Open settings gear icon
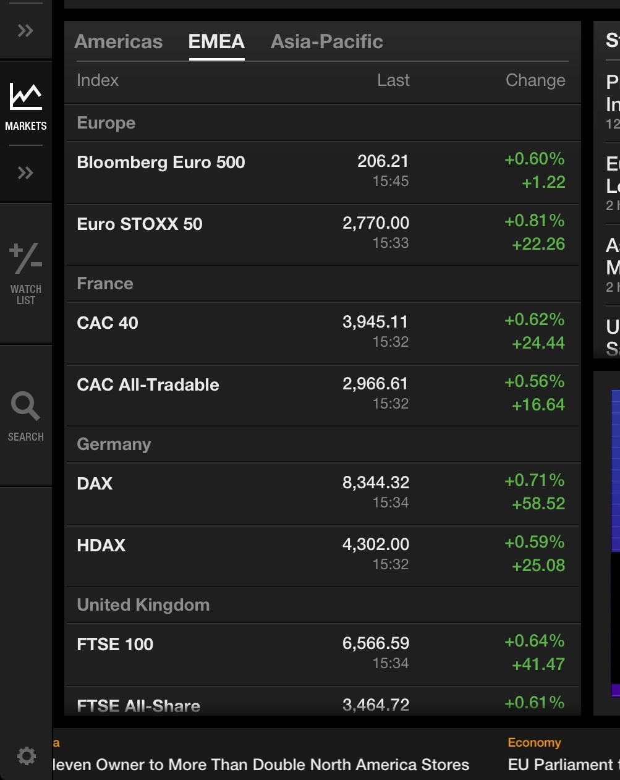 [x=26, y=755]
